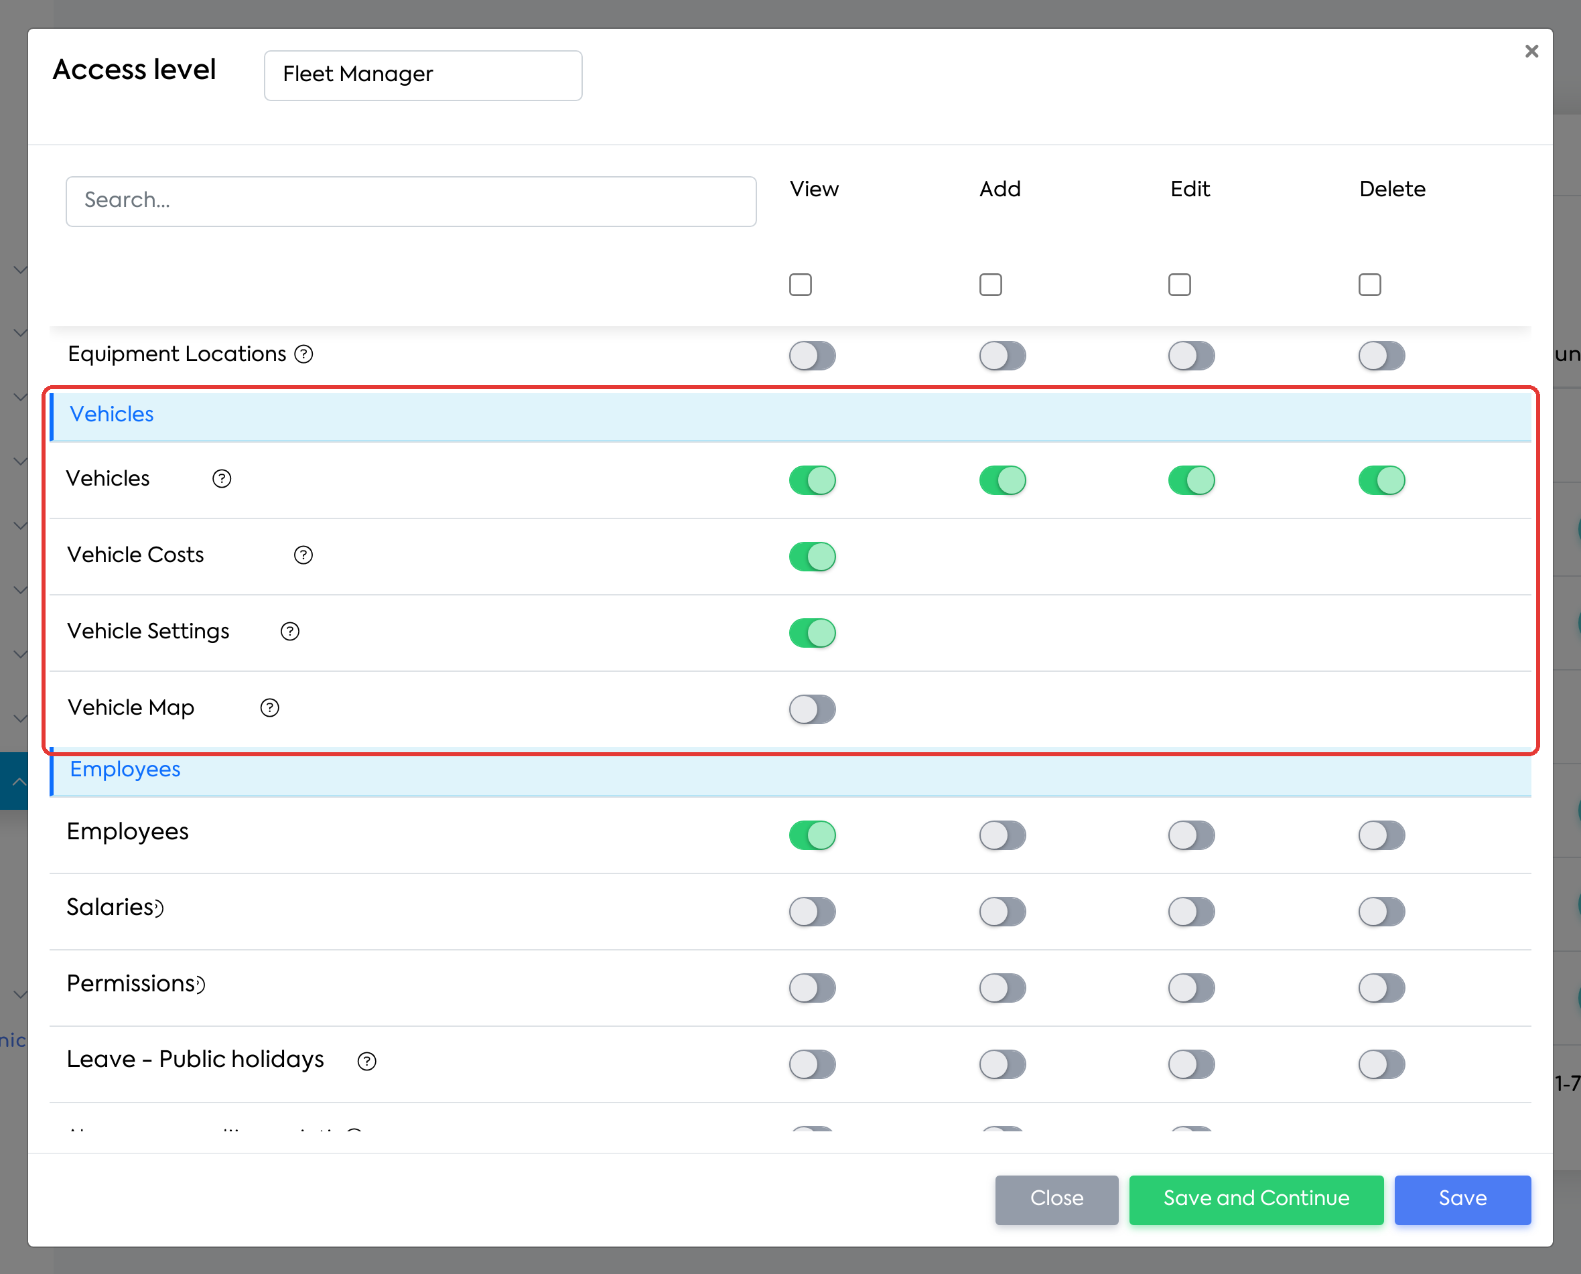Click help icon next to Vehicle Costs
Viewport: 1581px width, 1274px height.
click(303, 555)
